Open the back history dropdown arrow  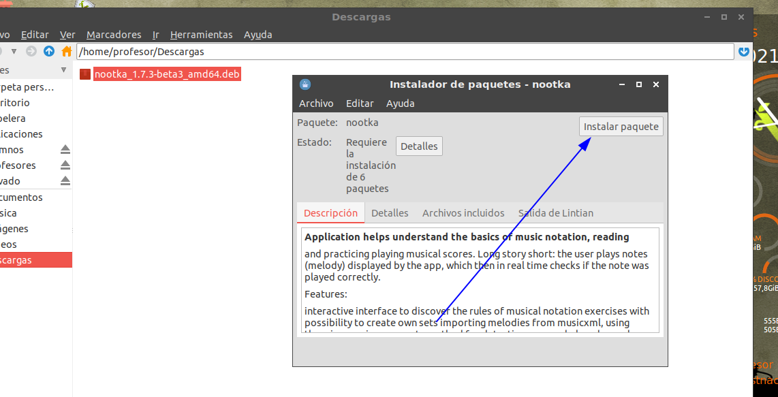tap(14, 51)
